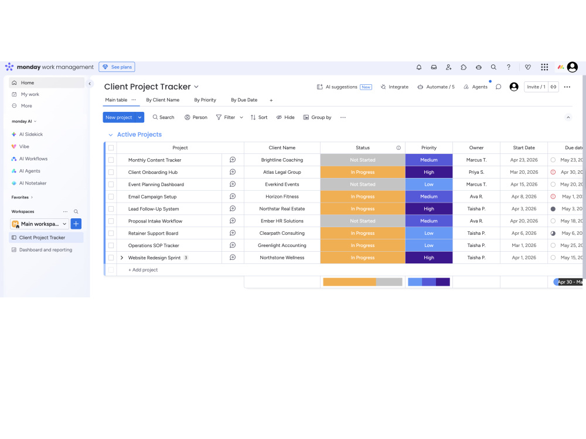
Task: Expand Website Redesign Sprint subitems
Action: tap(122, 258)
